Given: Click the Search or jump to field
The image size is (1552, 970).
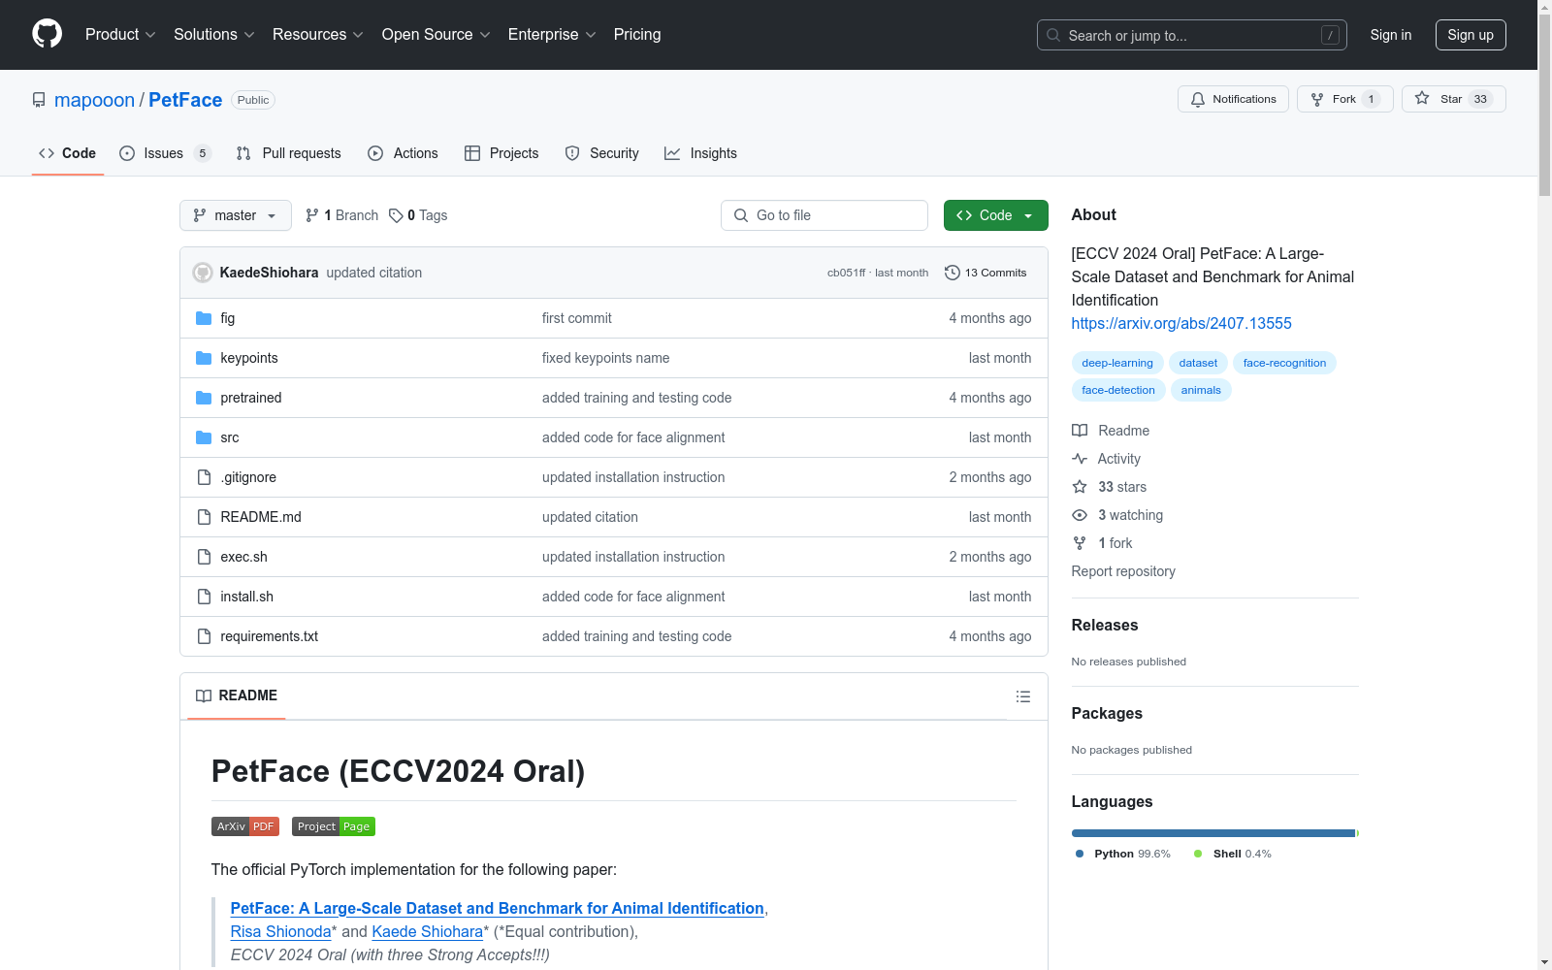Looking at the screenshot, I should 1192,35.
